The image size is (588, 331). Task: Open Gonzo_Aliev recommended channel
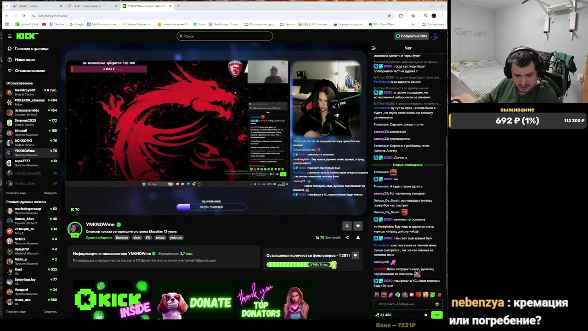(x=31, y=220)
